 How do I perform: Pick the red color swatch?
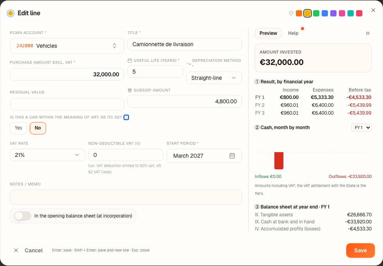pyautogui.click(x=359, y=13)
